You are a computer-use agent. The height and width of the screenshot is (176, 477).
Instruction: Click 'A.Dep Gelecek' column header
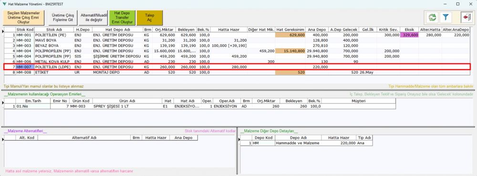click(x=343, y=29)
